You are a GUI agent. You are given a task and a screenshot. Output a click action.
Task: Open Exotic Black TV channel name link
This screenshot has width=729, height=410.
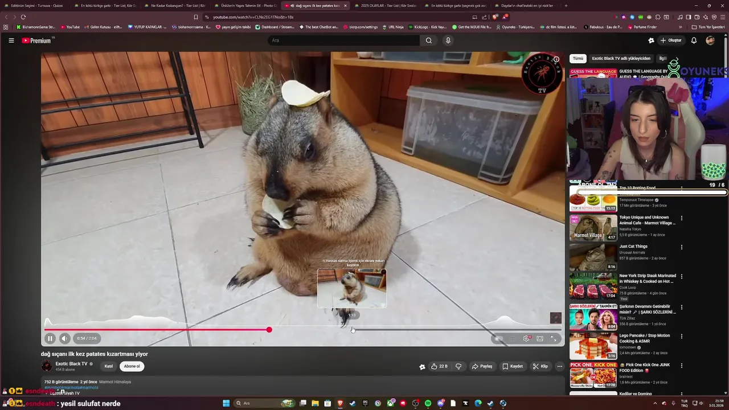(x=71, y=364)
